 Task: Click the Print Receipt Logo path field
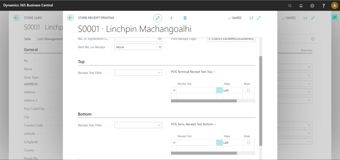[x=231, y=39]
